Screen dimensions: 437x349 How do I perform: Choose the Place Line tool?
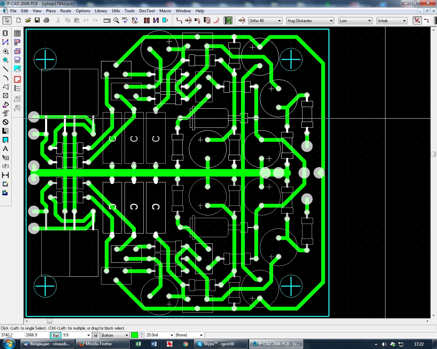(x=5, y=69)
